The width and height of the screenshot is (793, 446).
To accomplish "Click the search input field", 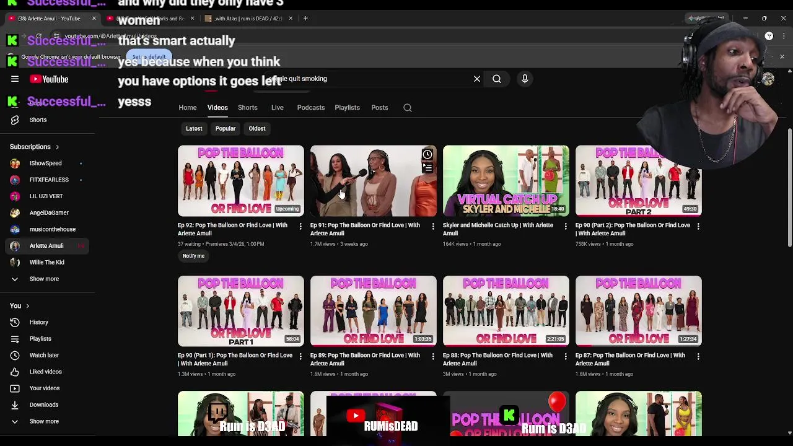I will [372, 79].
